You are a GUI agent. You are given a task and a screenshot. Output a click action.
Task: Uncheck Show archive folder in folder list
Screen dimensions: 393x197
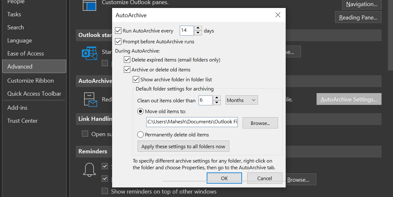click(136, 79)
